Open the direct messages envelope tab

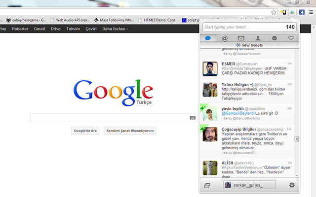pos(241,38)
